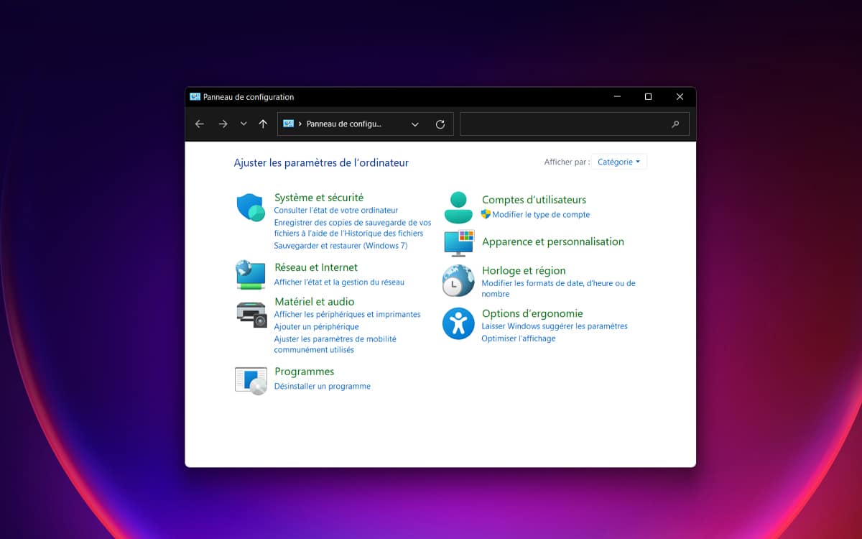Click Afficher les périphériques et imprimantes
This screenshot has height=539, width=862.
pos(348,314)
